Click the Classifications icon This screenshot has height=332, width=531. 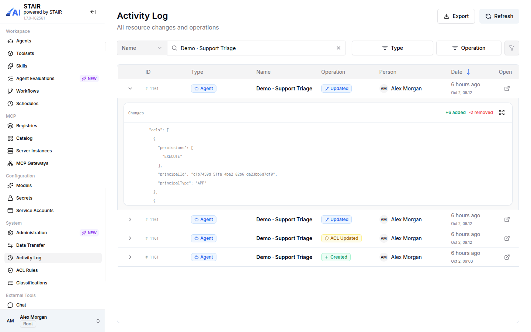10,283
